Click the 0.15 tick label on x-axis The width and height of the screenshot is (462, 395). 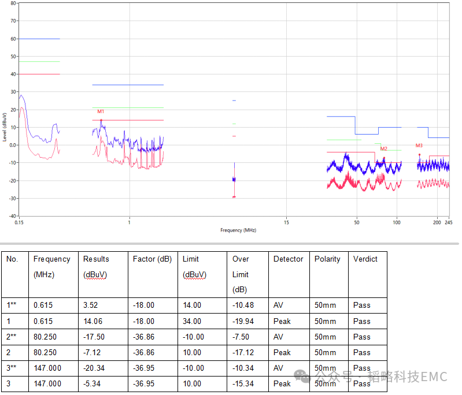click(19, 222)
